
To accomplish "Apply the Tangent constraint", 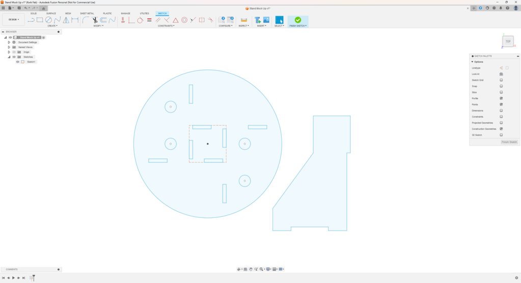I will pyautogui.click(x=140, y=20).
